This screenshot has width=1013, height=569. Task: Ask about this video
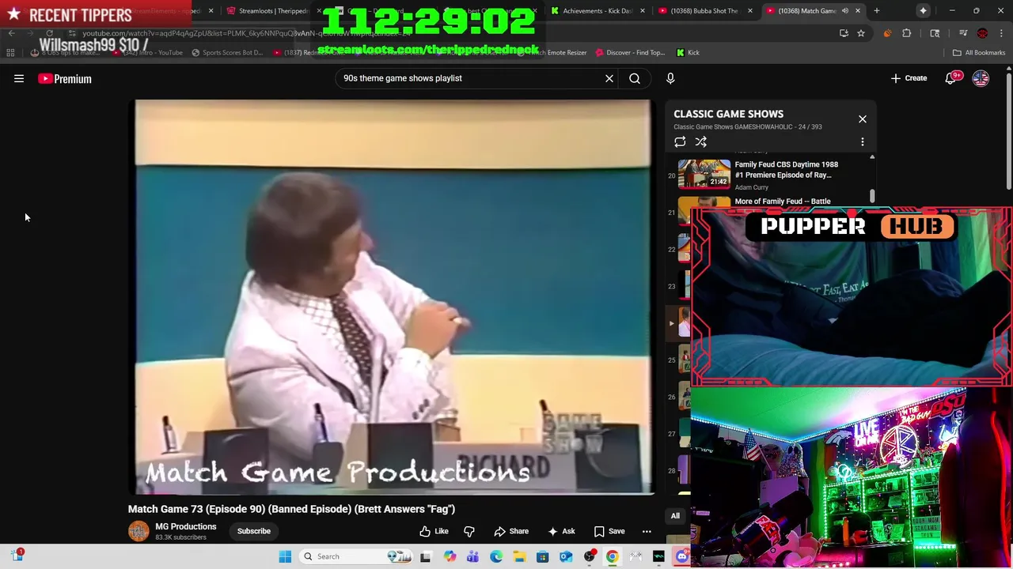pyautogui.click(x=560, y=531)
